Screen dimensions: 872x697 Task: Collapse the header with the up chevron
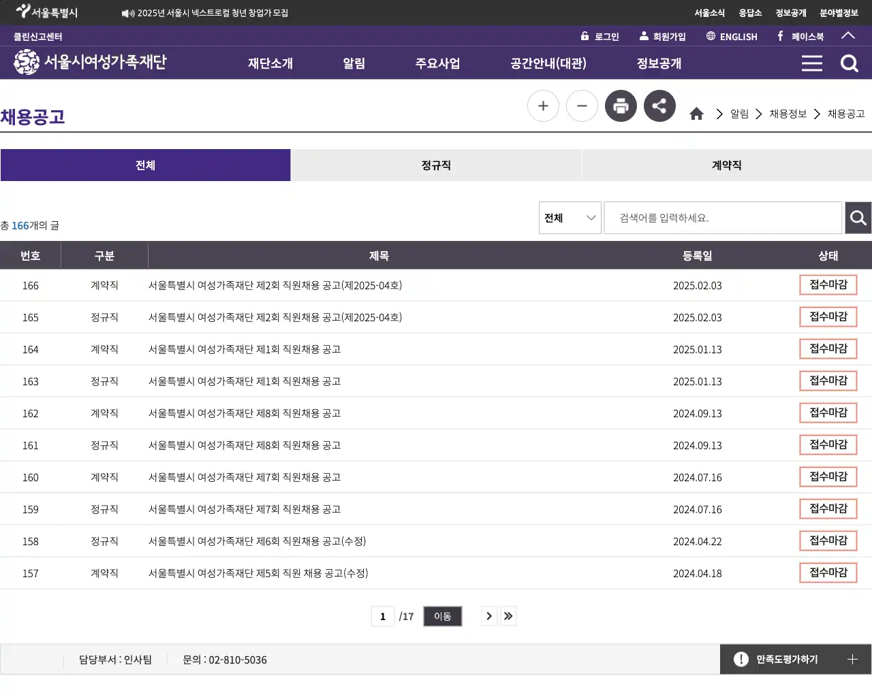848,36
